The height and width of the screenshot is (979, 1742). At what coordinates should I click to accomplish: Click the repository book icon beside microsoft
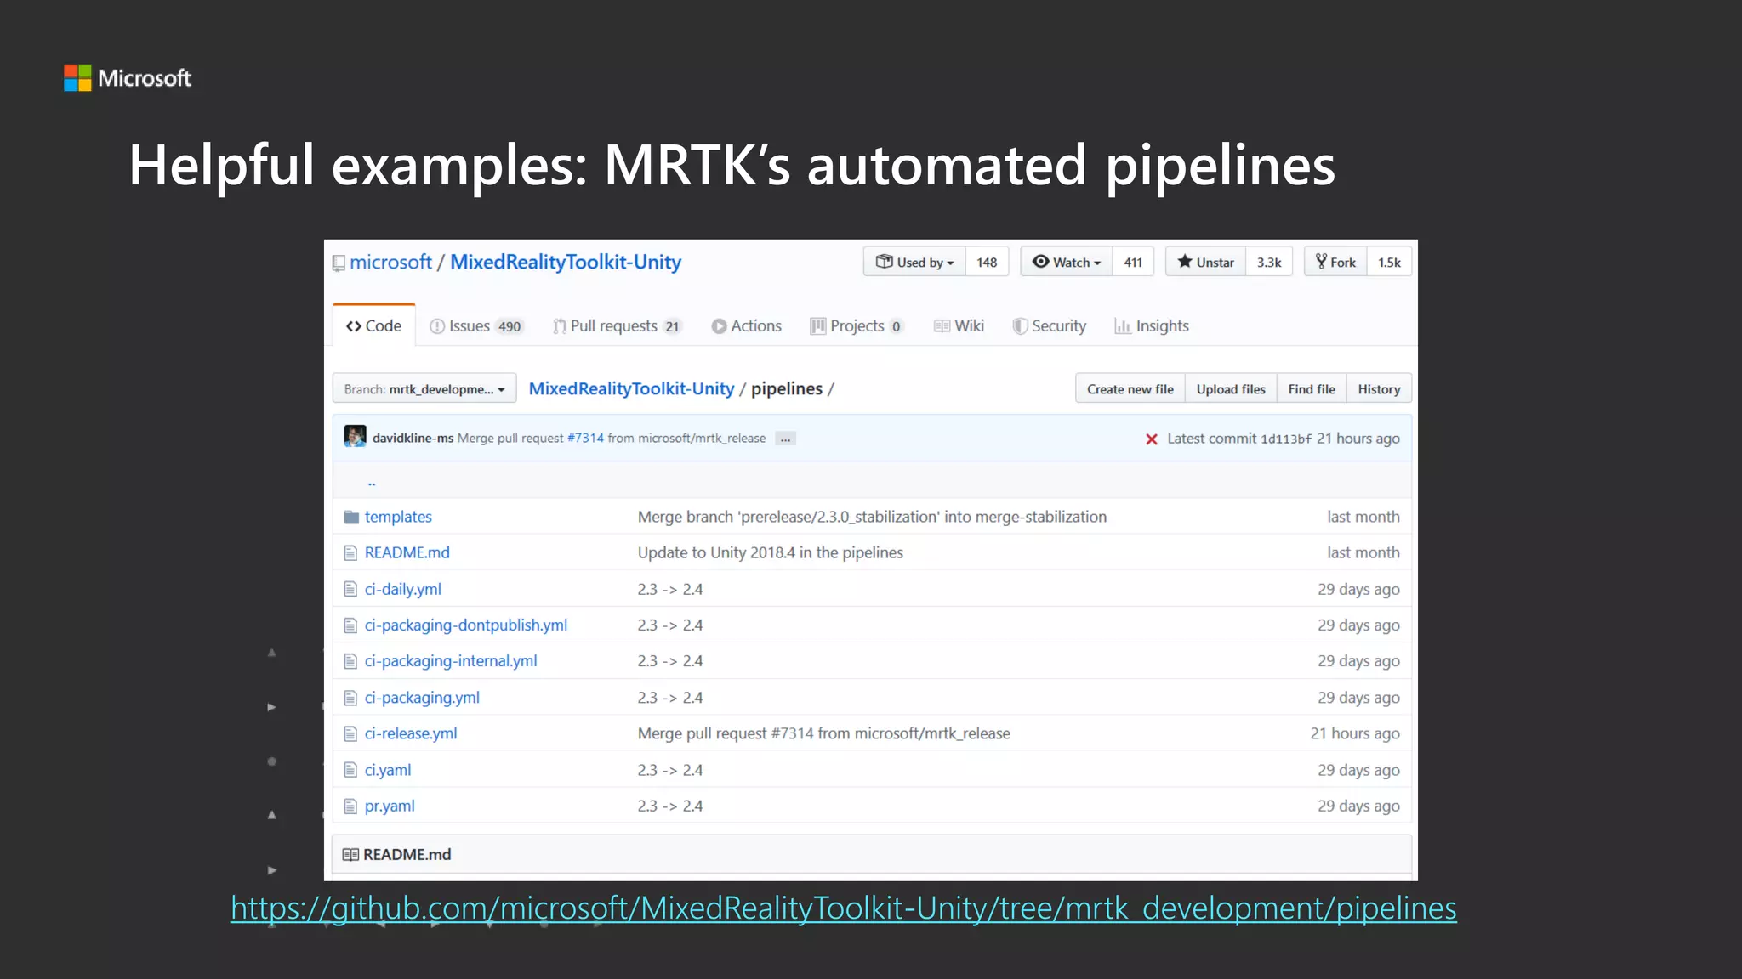click(x=339, y=263)
